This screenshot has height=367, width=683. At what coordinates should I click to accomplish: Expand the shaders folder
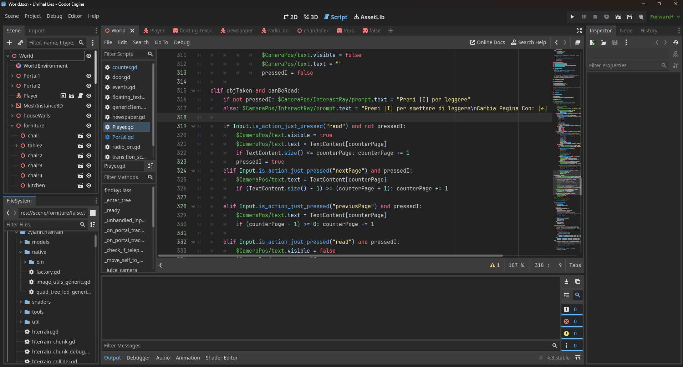pos(21,302)
